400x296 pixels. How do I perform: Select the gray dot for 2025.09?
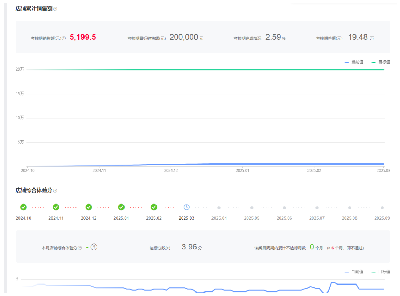coord(382,208)
